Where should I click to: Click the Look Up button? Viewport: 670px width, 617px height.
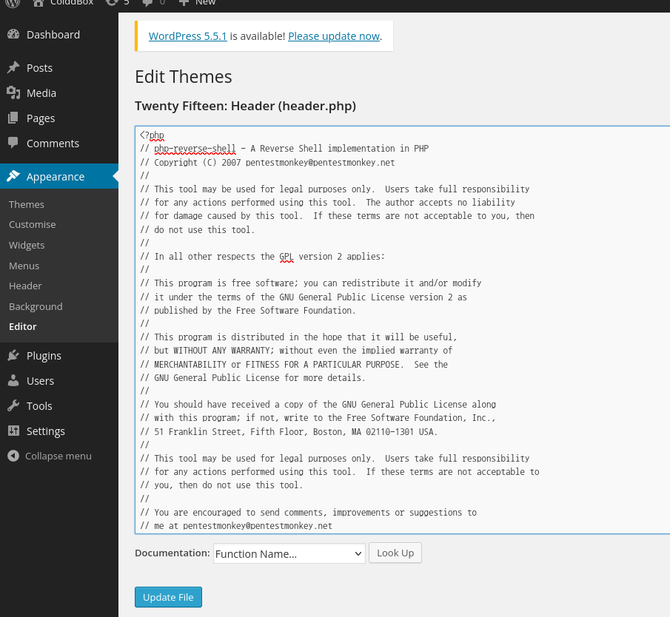coord(395,553)
